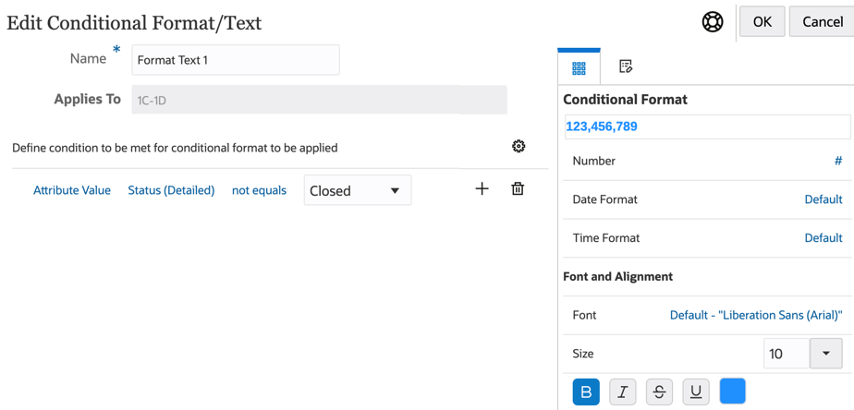Change the Font selection link
This screenshot has height=410, width=854.
(x=755, y=315)
